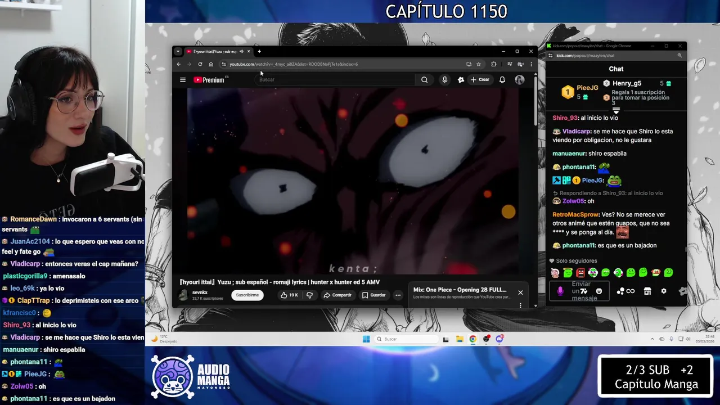Open the sevnkx channel name link
720x405 pixels.
(x=200, y=292)
